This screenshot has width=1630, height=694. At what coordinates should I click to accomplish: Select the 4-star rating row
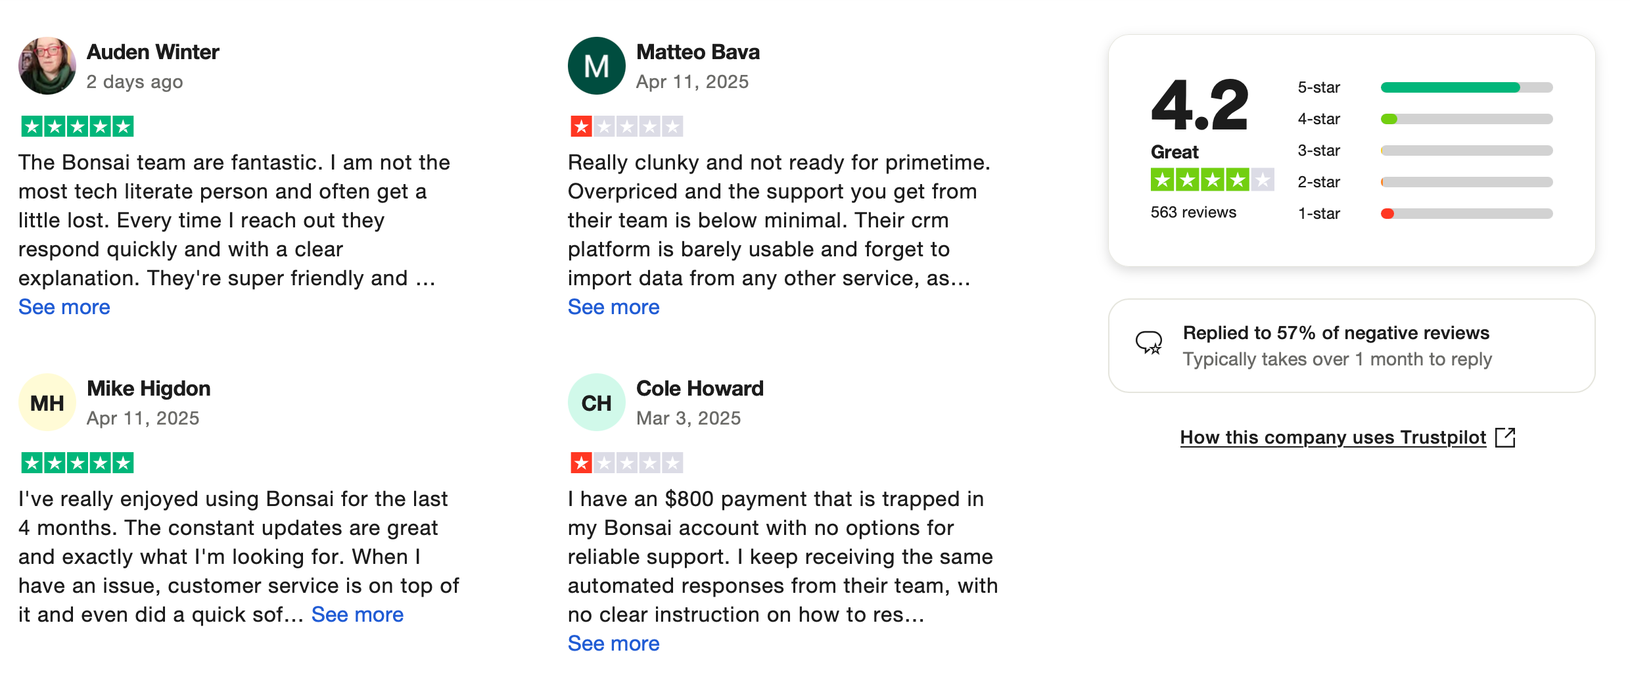(1425, 119)
